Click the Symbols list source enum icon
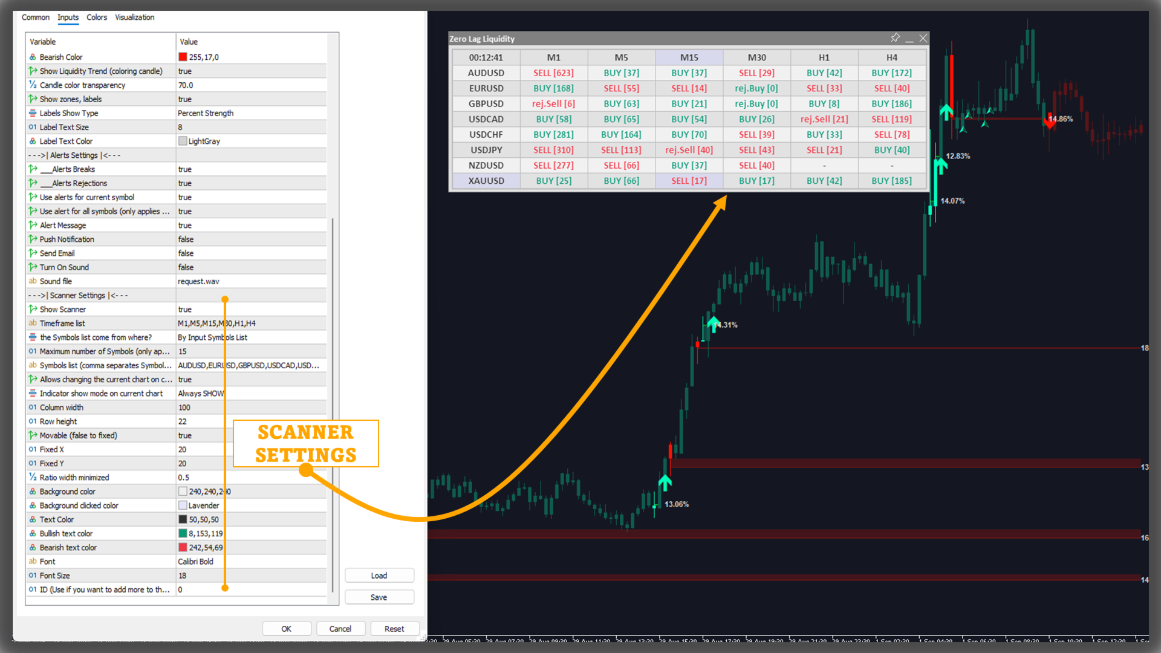The image size is (1161, 653). pos(33,337)
